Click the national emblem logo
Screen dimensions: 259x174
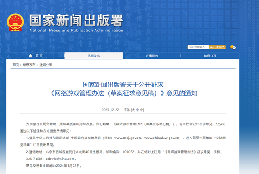coord(16,23)
